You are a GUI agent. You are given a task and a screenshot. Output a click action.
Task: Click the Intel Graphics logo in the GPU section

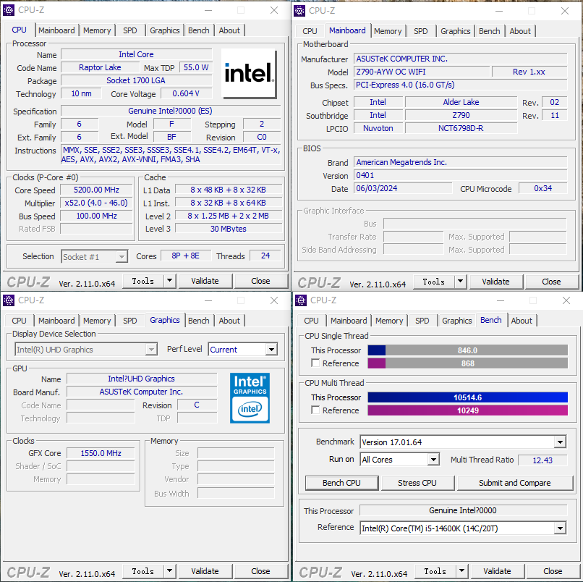(x=250, y=398)
